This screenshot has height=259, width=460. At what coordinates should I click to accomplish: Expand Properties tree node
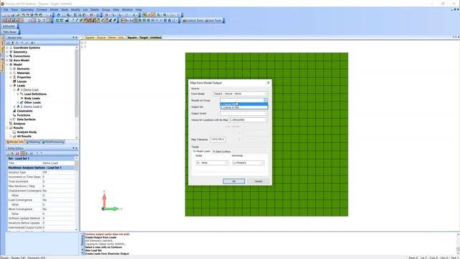pos(11,77)
